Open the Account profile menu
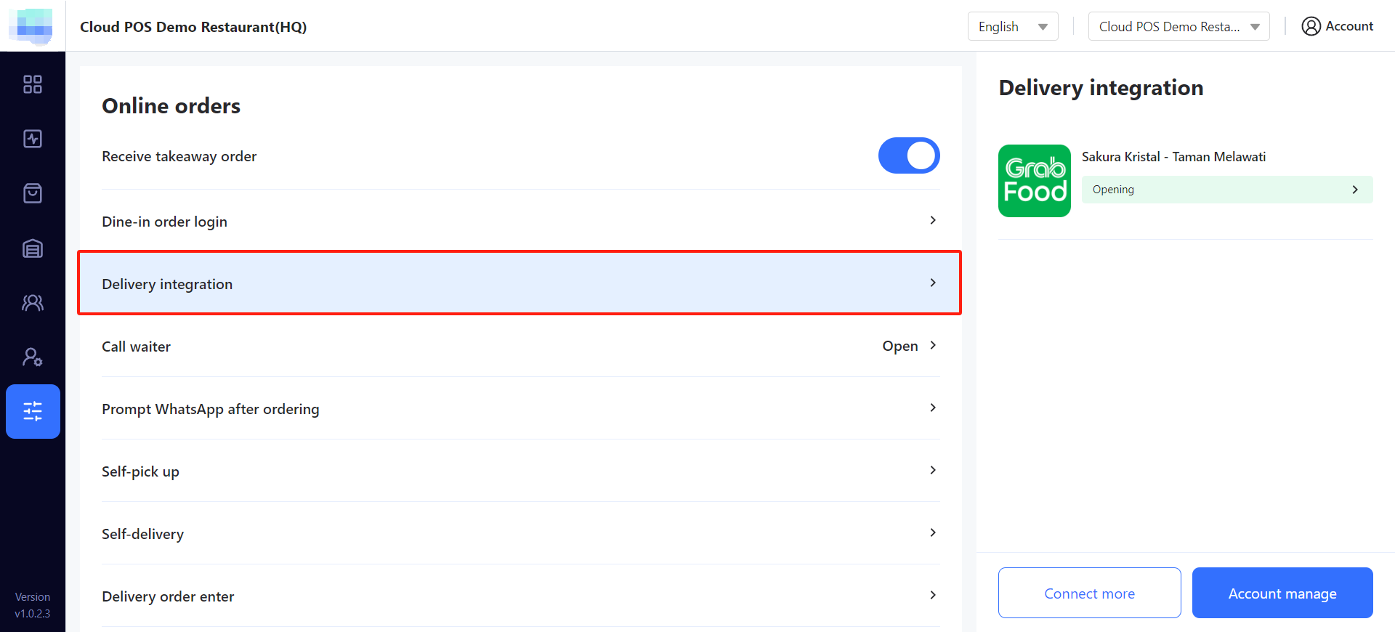Image resolution: width=1395 pixels, height=632 pixels. click(1337, 27)
